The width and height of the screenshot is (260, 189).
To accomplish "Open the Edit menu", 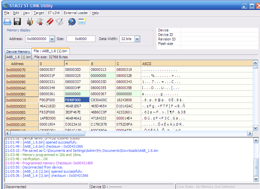I will pos(16,13).
